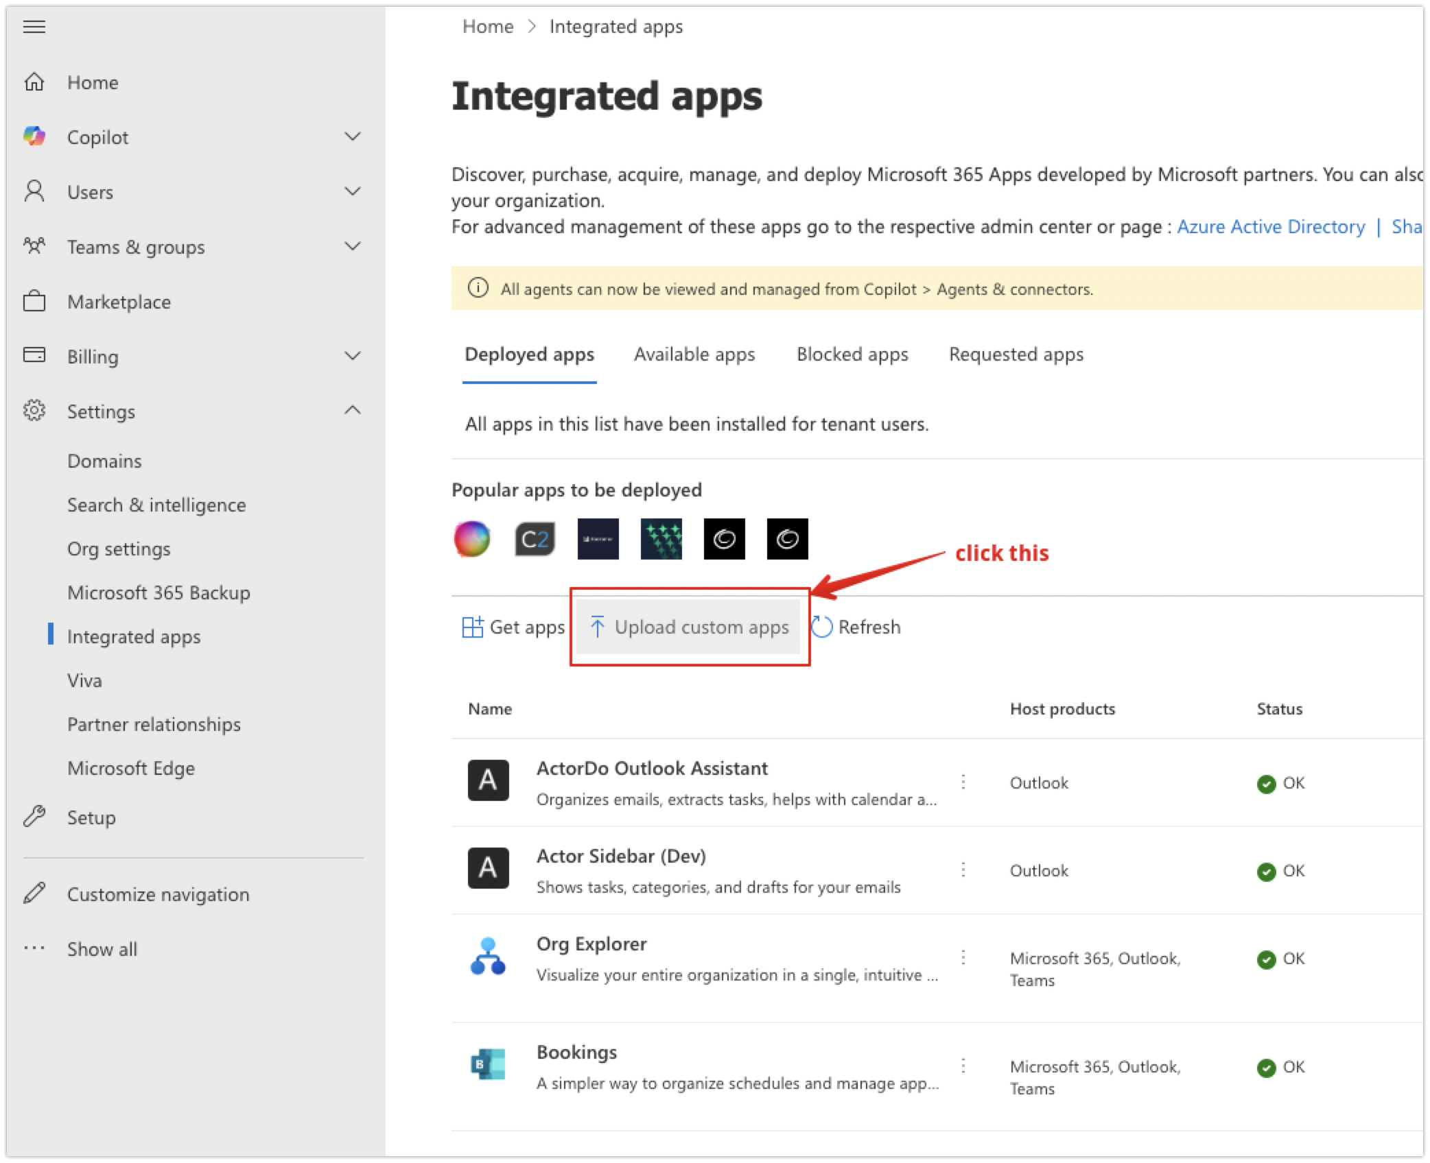Open the Azure Active Directory link
The image size is (1430, 1163).
click(x=1271, y=227)
